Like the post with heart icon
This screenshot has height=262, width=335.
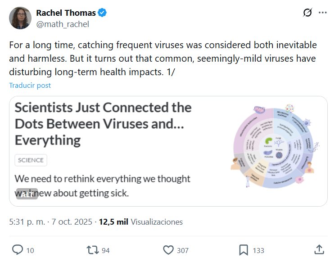[x=168, y=250]
